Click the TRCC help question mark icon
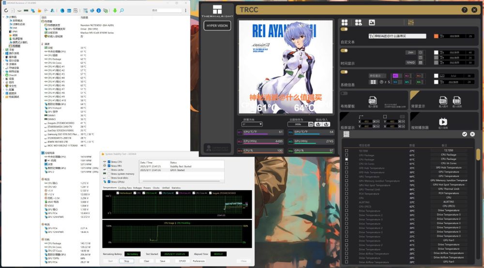The image size is (484, 268). (464, 10)
